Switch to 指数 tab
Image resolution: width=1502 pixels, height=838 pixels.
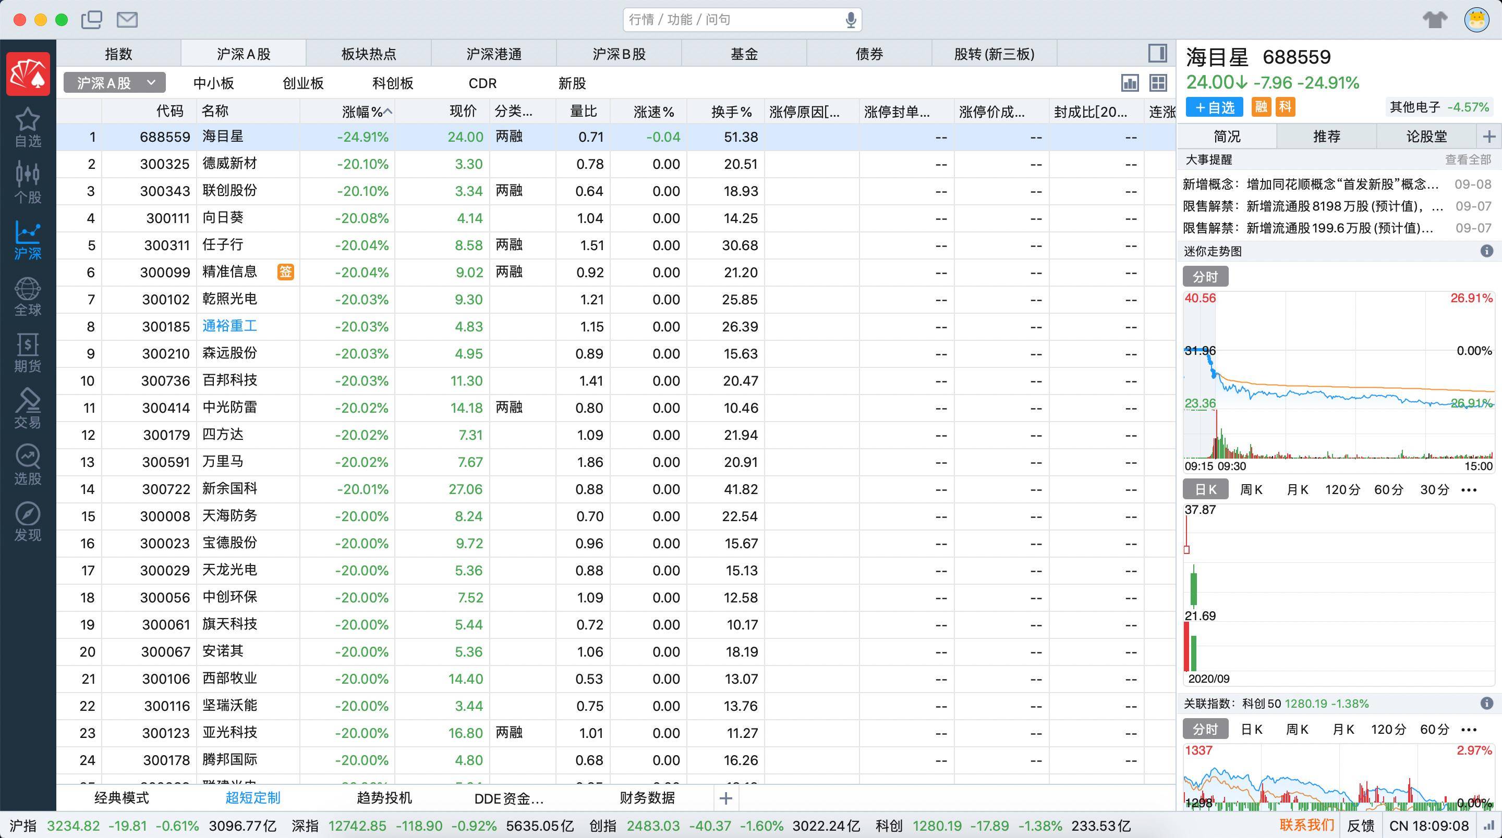click(x=118, y=54)
